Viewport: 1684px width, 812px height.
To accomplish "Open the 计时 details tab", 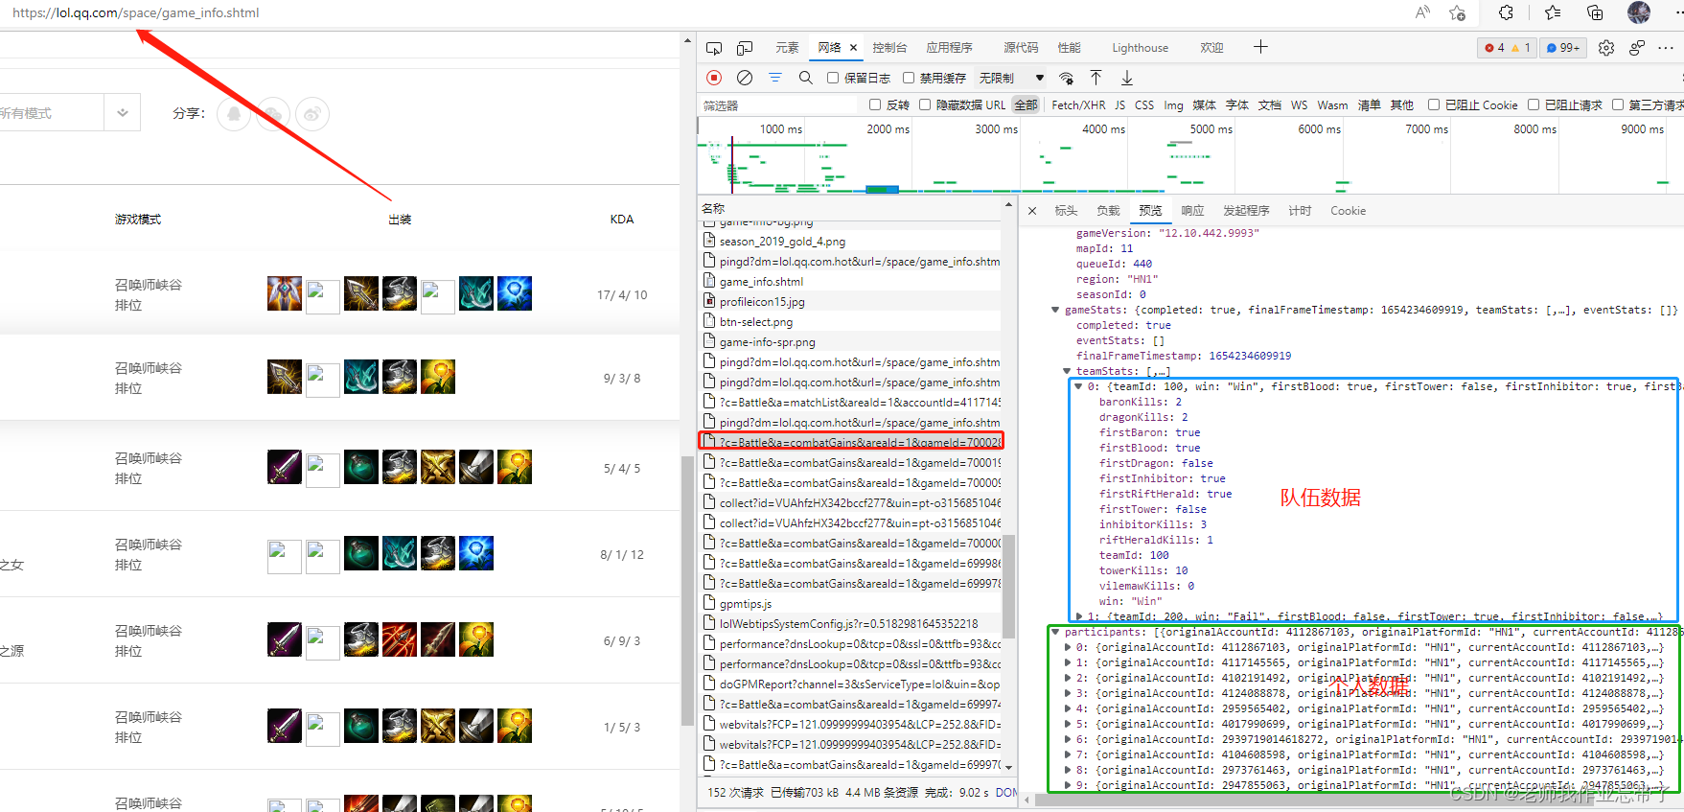I will point(1300,211).
